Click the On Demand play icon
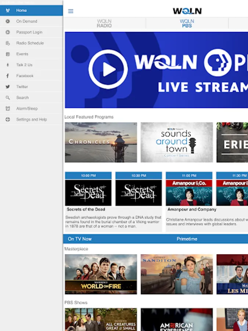Viewport: 248px width, 331px height. click(8, 21)
